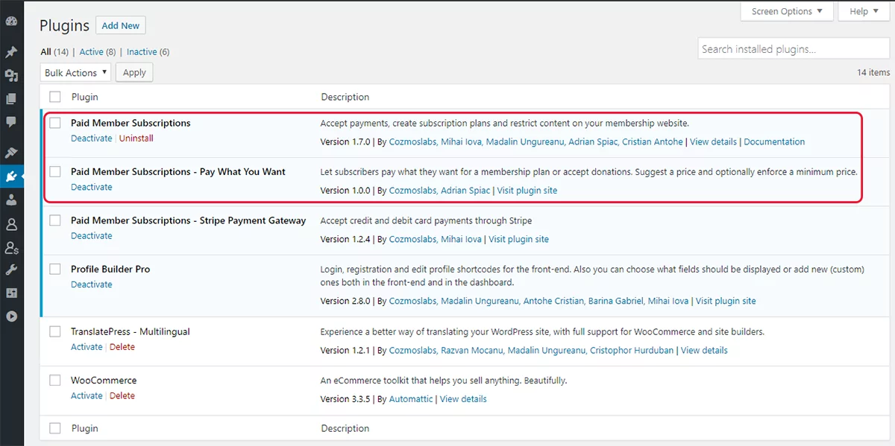Visit plugin site for Stripe Payment Gateway
The height and width of the screenshot is (446, 895).
518,240
